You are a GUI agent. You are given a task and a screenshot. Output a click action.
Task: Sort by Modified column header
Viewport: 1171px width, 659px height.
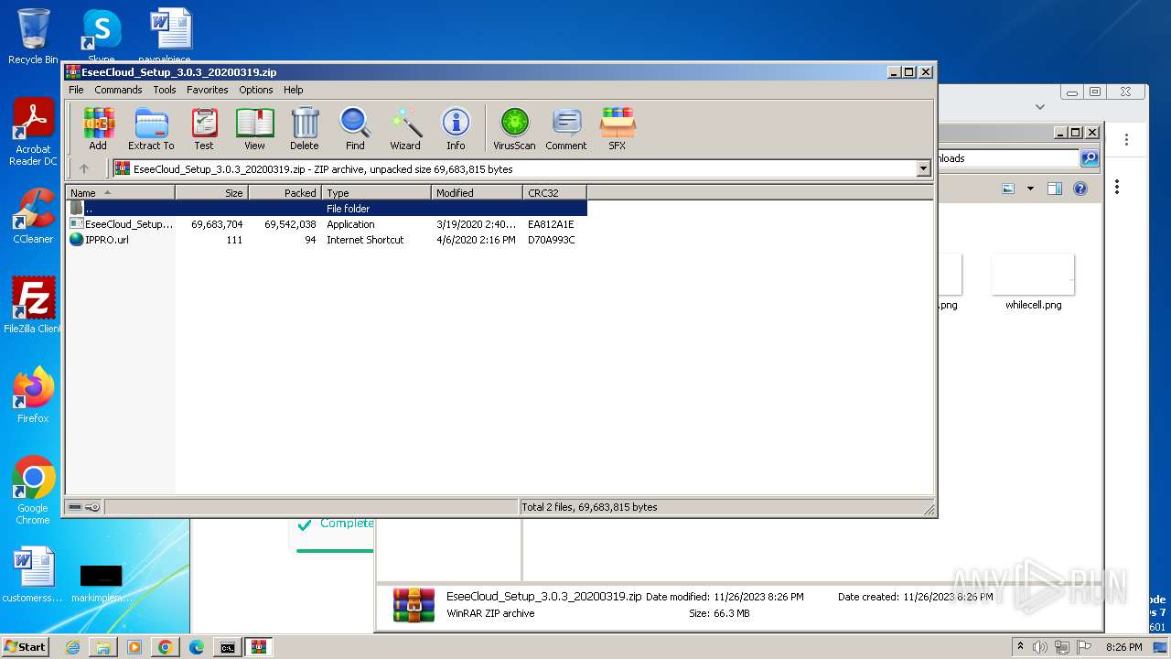click(x=477, y=193)
